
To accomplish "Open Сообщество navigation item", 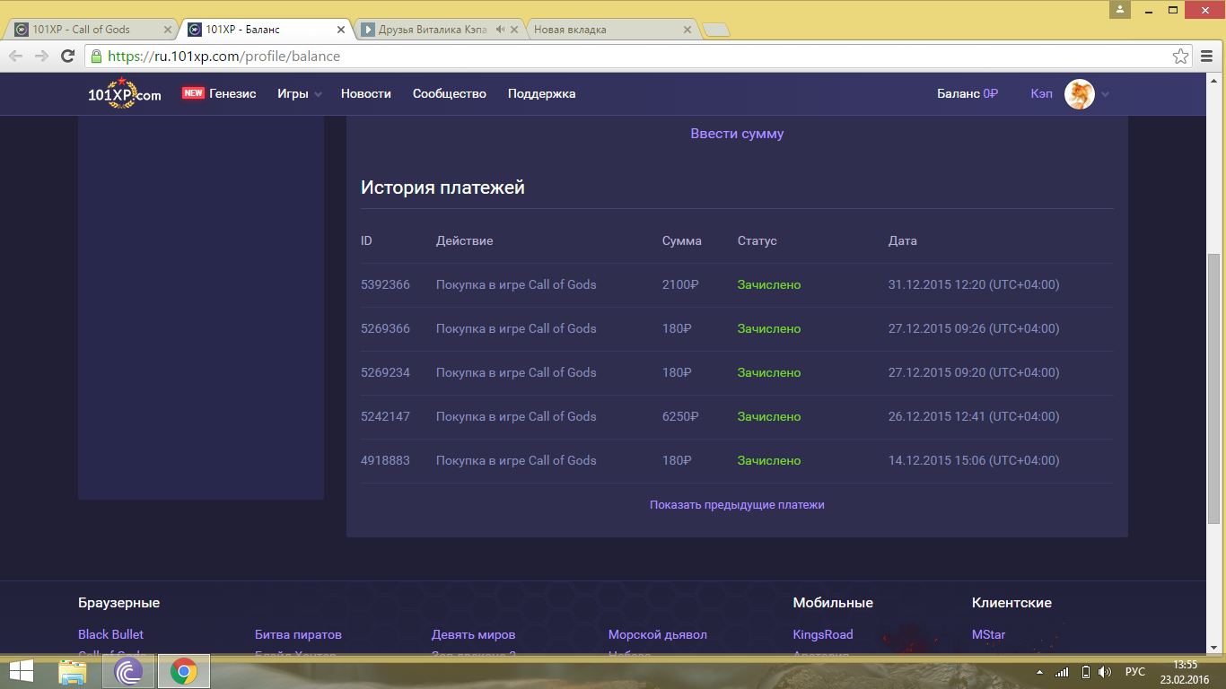I will click(x=450, y=93).
